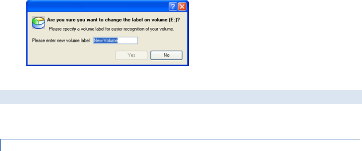362x151 pixels.
Task: Click white space between dialog and blue band
Action: (181, 78)
